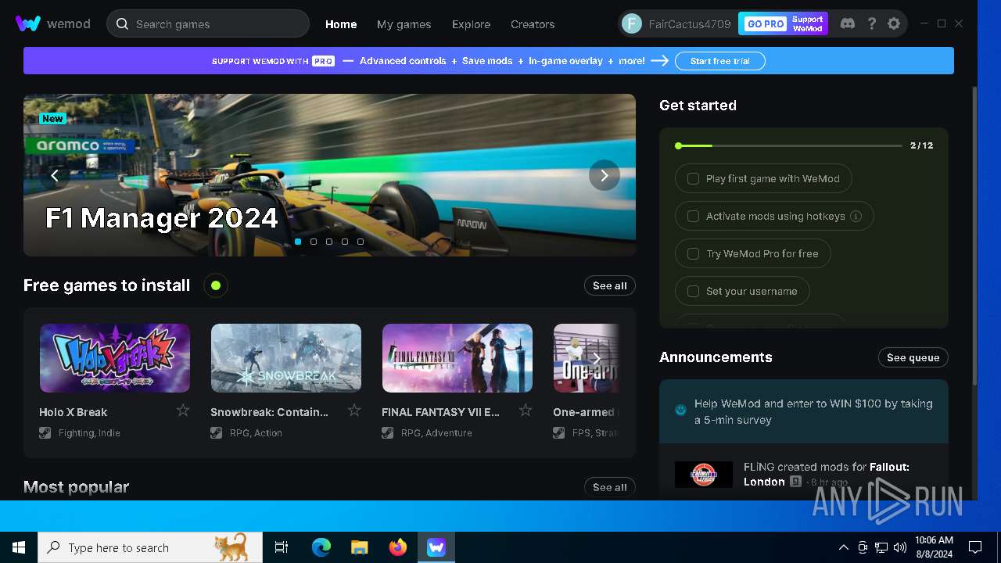Select the fifth carousel dot indicator
The image size is (1001, 563).
(361, 242)
